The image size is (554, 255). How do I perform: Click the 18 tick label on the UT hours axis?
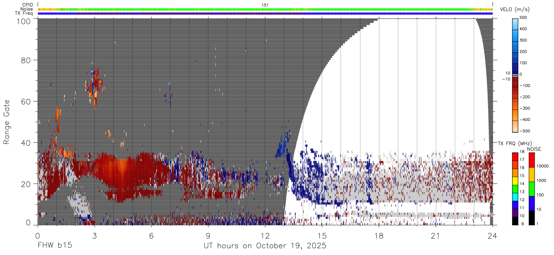(379, 236)
